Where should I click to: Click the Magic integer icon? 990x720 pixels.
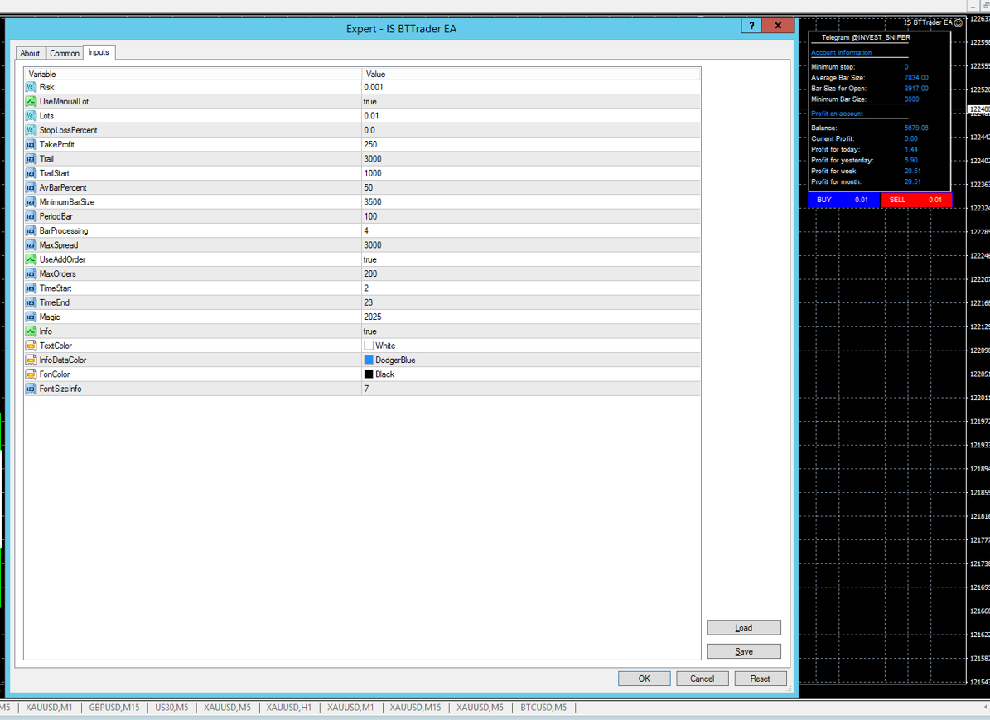coord(31,317)
